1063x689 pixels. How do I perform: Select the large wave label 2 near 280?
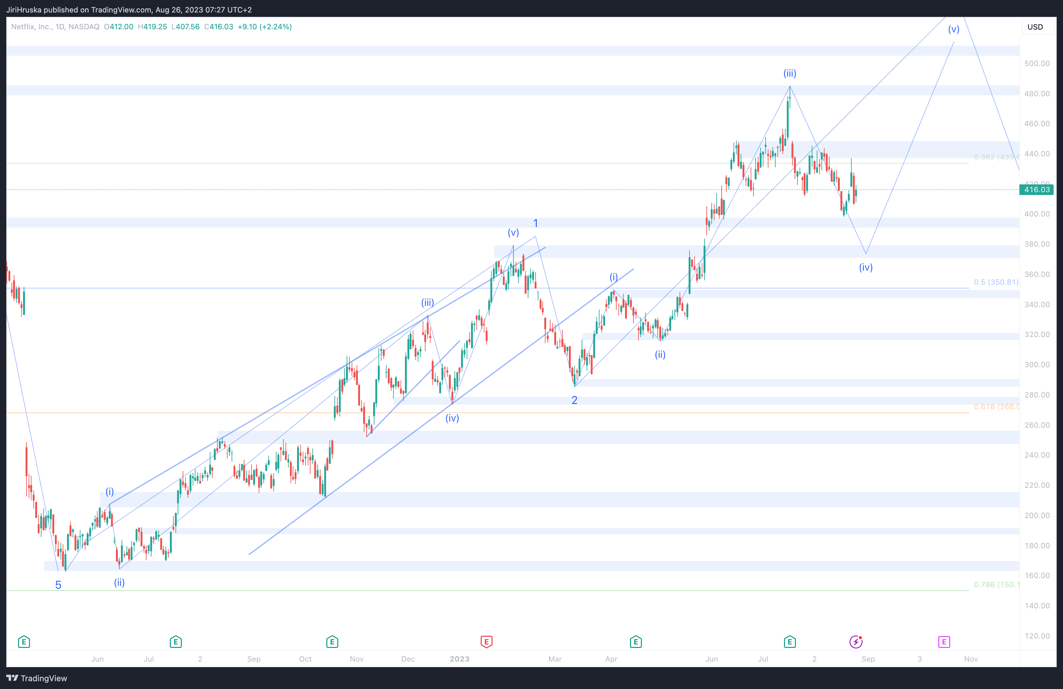point(575,400)
